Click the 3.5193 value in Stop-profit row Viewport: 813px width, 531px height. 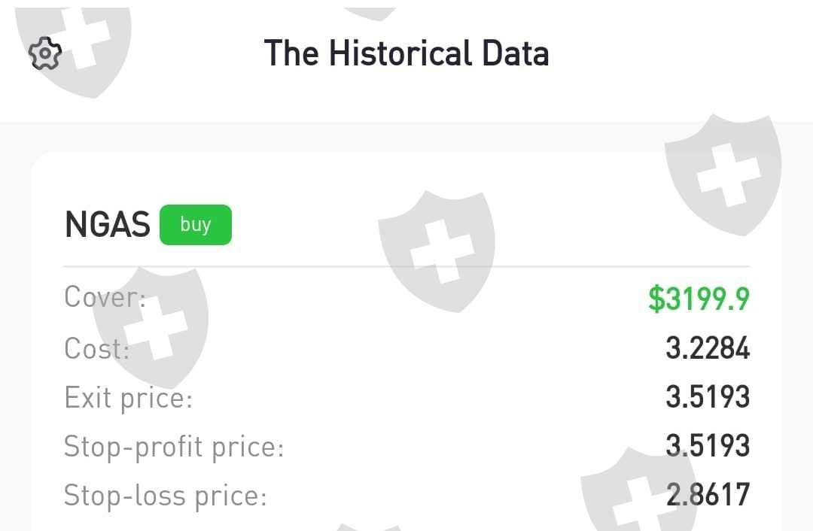pos(708,447)
